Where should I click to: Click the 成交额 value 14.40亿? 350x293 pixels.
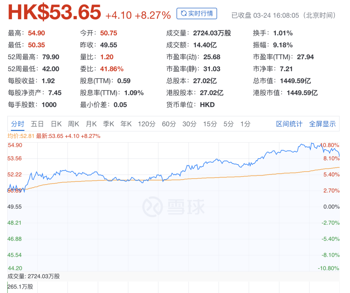click(205, 45)
